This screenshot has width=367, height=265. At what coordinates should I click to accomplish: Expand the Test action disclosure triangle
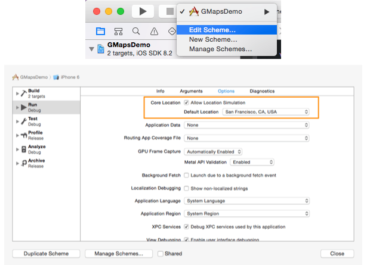tap(17, 121)
